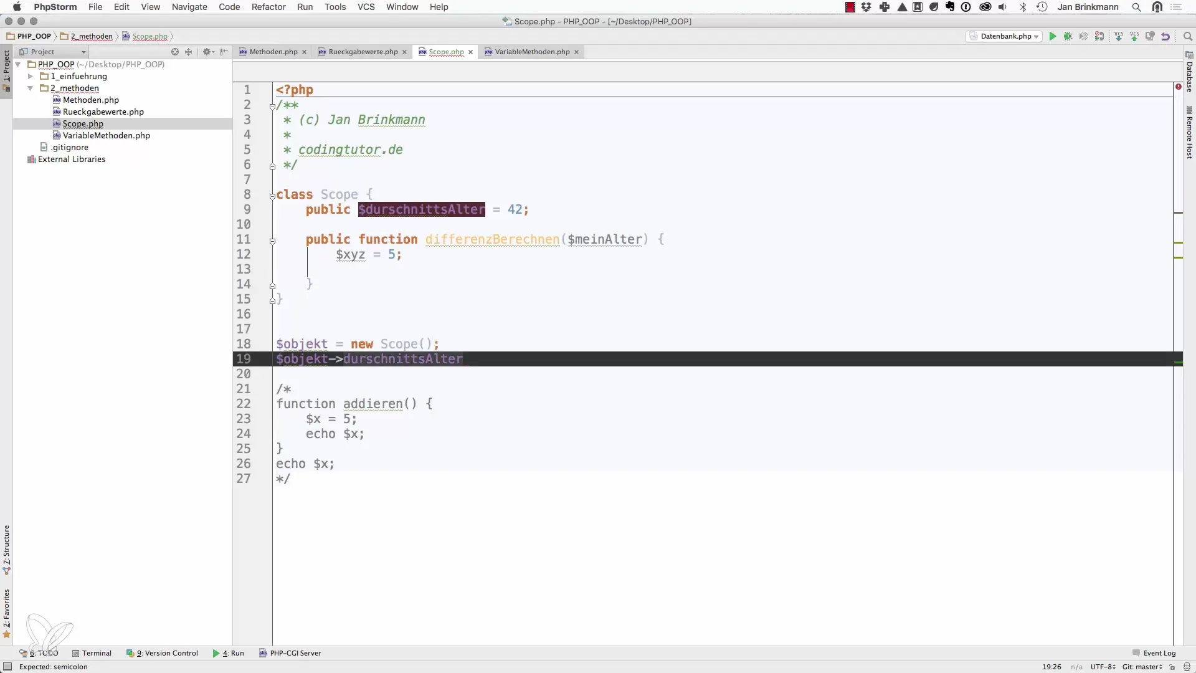This screenshot has height=673, width=1196.
Task: Open the Tools menu
Action: click(x=335, y=7)
